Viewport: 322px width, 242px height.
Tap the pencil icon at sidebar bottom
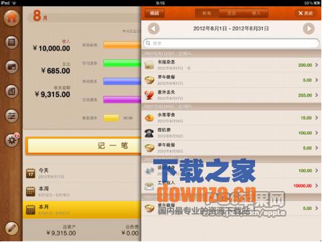(x=11, y=228)
